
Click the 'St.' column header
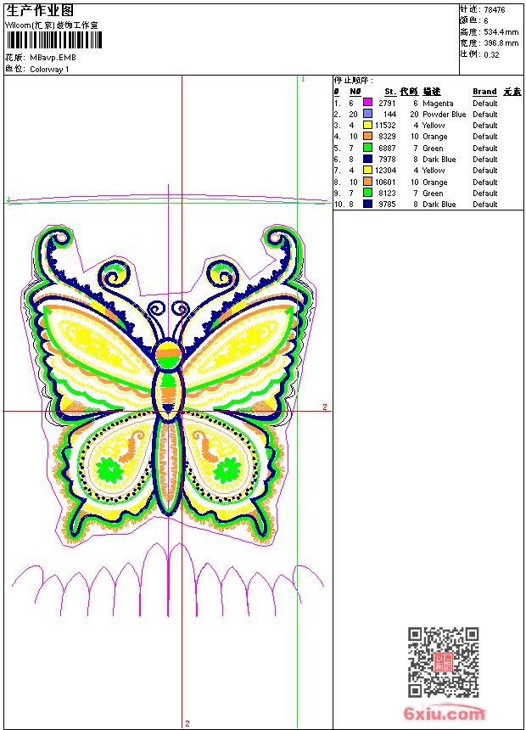tap(390, 92)
